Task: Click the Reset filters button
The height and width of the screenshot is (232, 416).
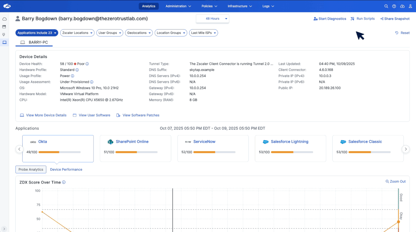Action: pos(403,33)
